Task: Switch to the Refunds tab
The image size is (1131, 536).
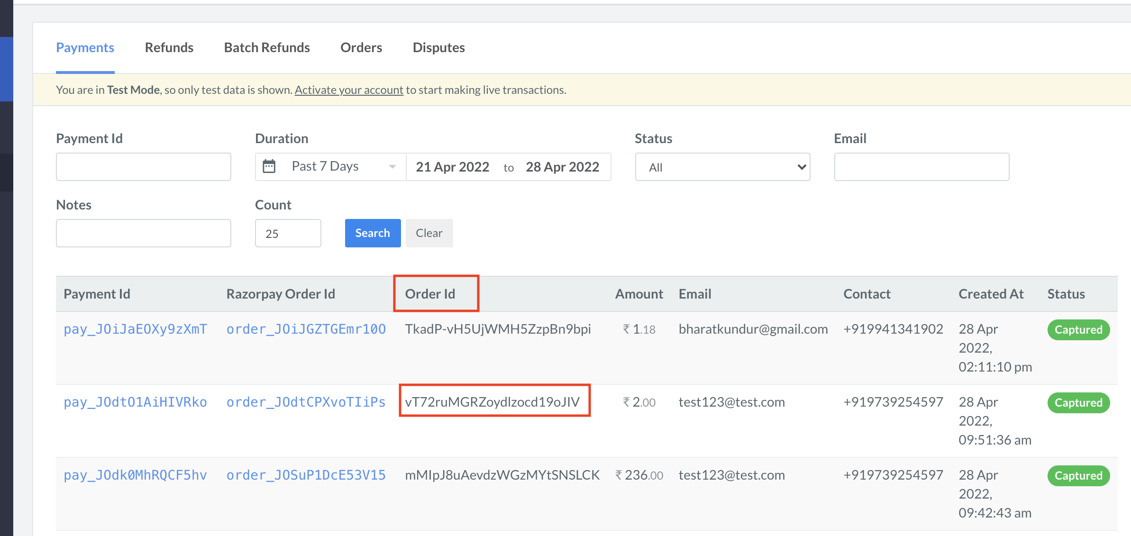Action: [169, 47]
